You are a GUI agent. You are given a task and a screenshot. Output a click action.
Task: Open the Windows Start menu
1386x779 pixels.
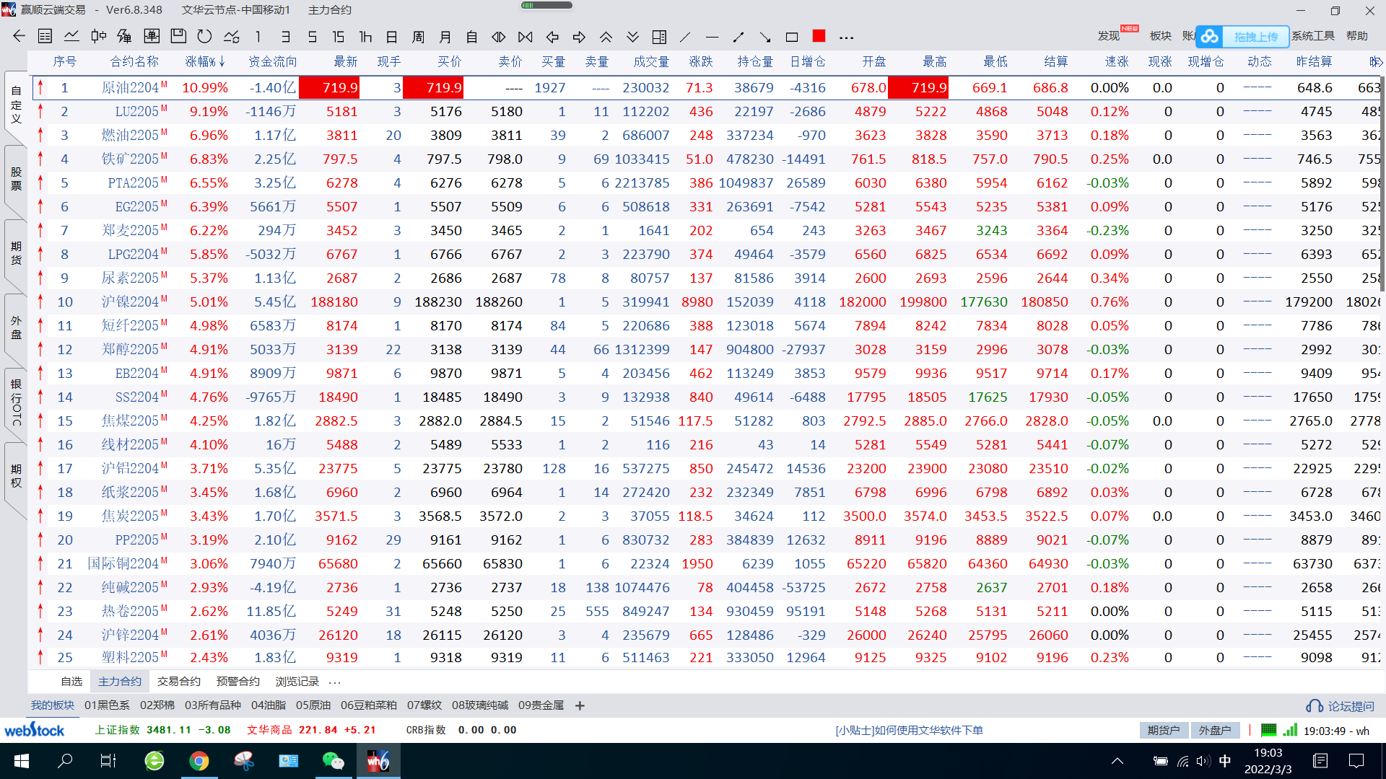point(21,761)
